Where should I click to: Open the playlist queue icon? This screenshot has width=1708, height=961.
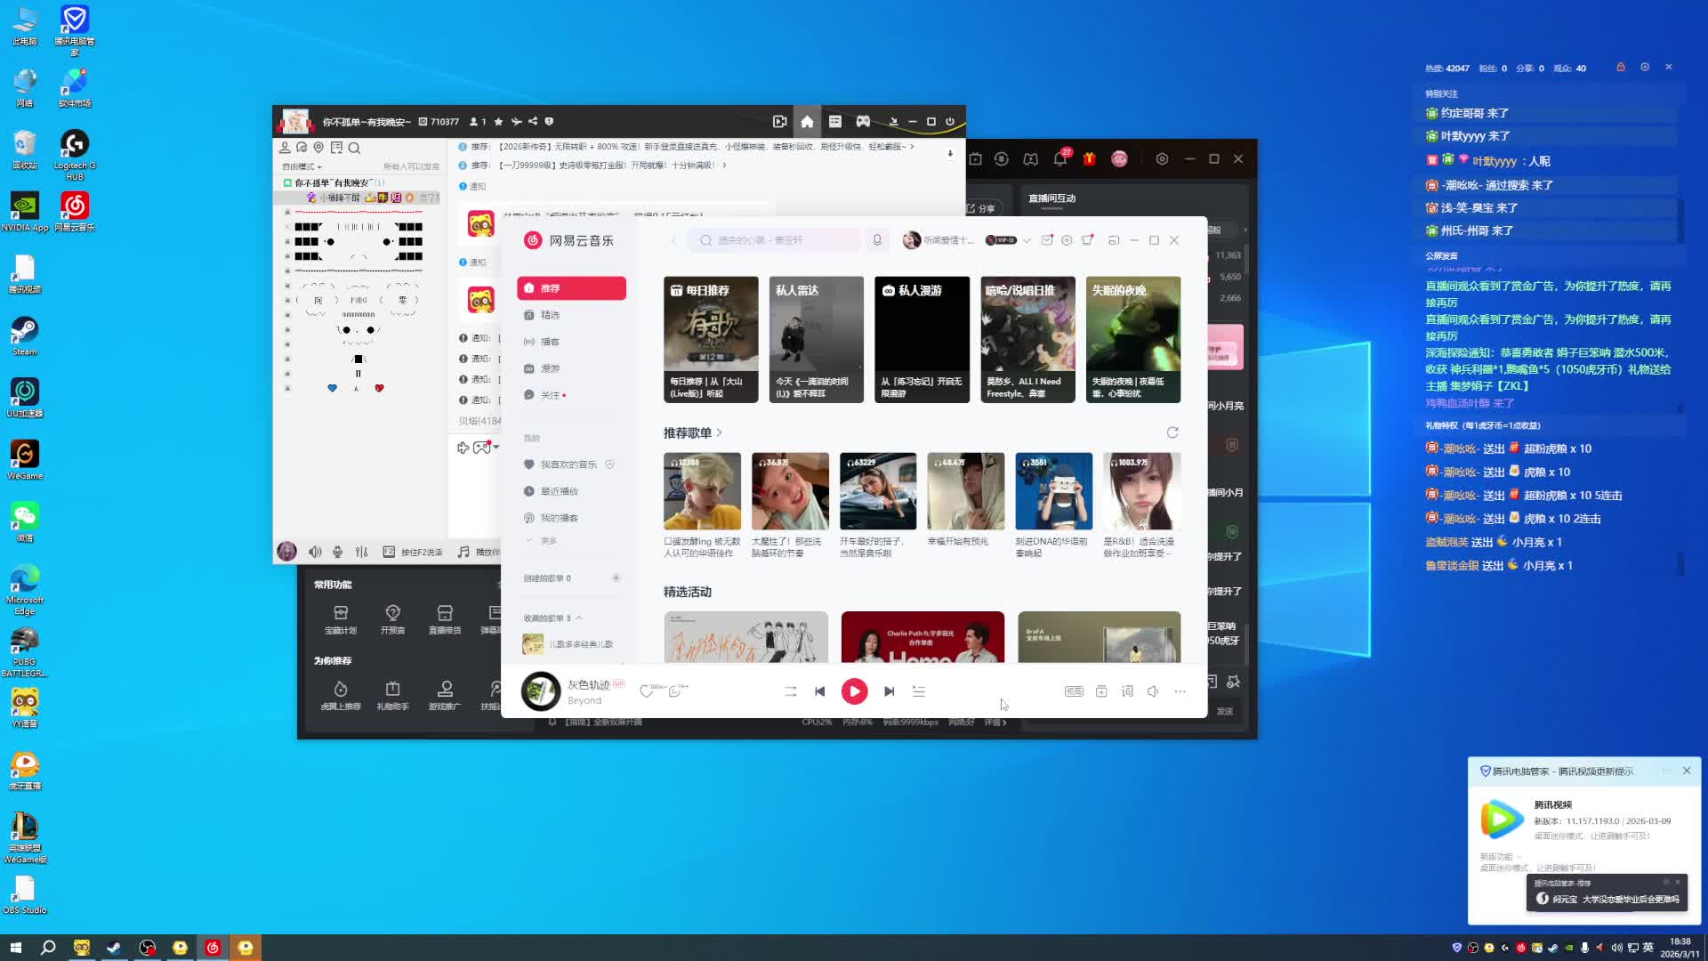(919, 691)
